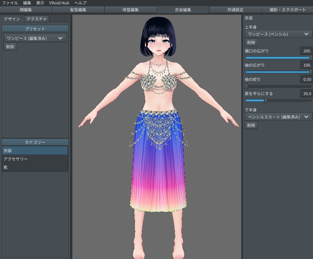Expand the ワンピース (編集済み) preset dropdown
Image resolution: width=313 pixels, height=259 pixels.
(35, 38)
